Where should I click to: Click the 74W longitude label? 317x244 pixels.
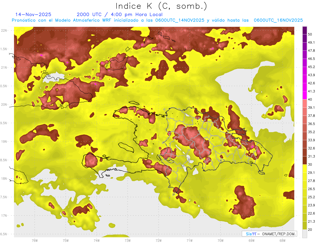[97, 240]
